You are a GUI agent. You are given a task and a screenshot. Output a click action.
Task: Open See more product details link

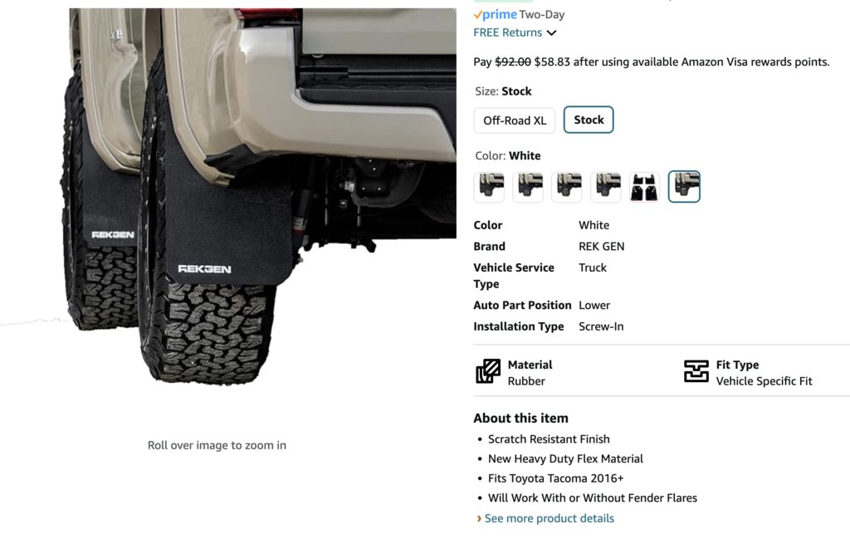(x=550, y=518)
